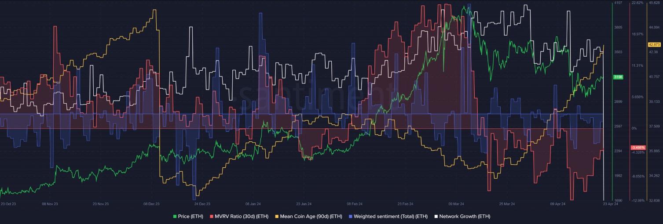Toggle the Network Growth (ETH) legend entry

[462, 216]
